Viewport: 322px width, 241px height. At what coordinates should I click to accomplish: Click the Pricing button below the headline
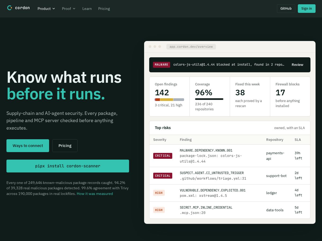pyautogui.click(x=65, y=146)
